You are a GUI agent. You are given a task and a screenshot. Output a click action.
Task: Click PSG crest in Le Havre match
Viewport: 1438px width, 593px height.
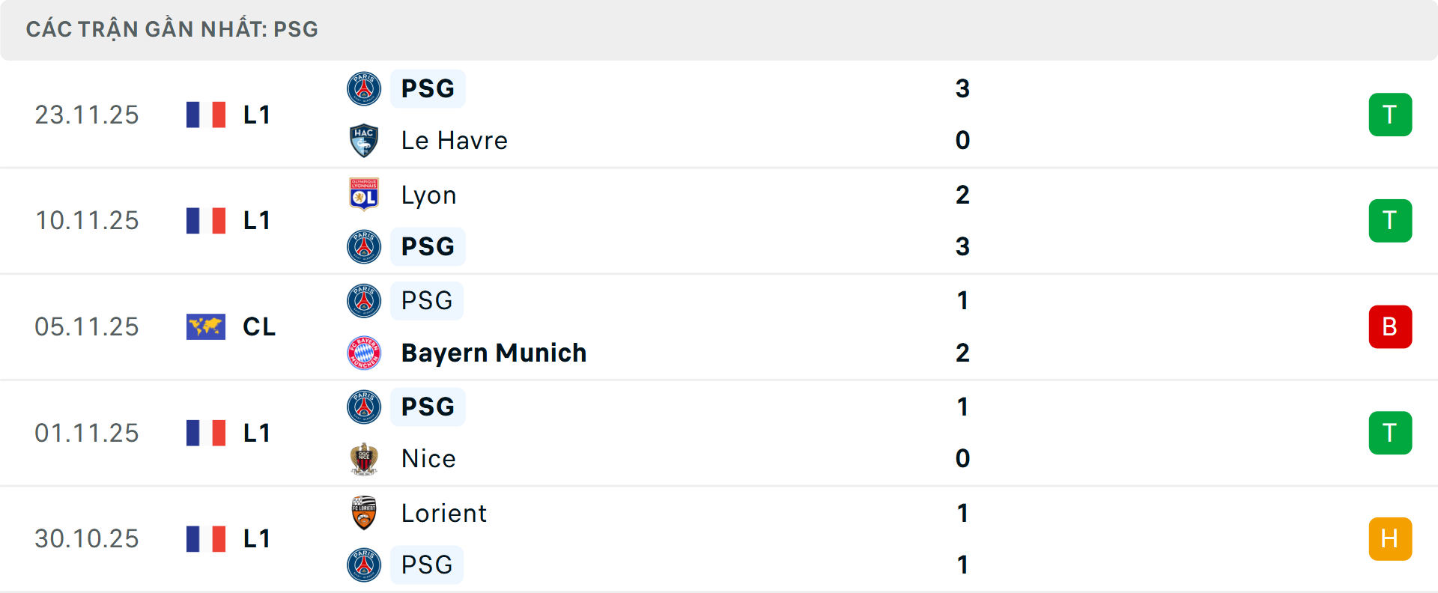coord(364,88)
